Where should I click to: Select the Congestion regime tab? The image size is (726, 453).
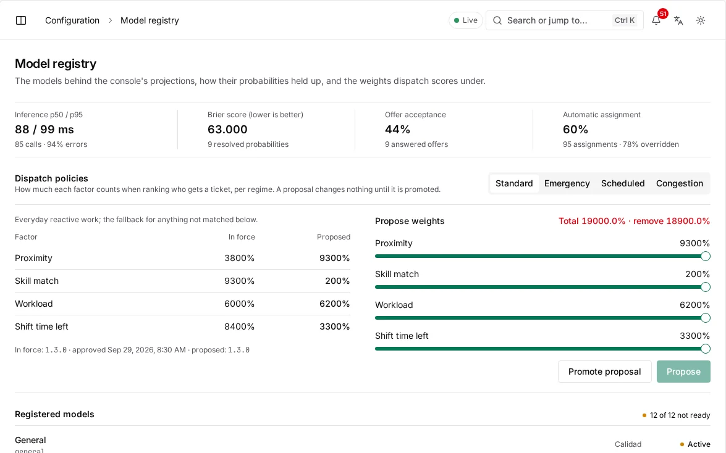[x=679, y=183]
